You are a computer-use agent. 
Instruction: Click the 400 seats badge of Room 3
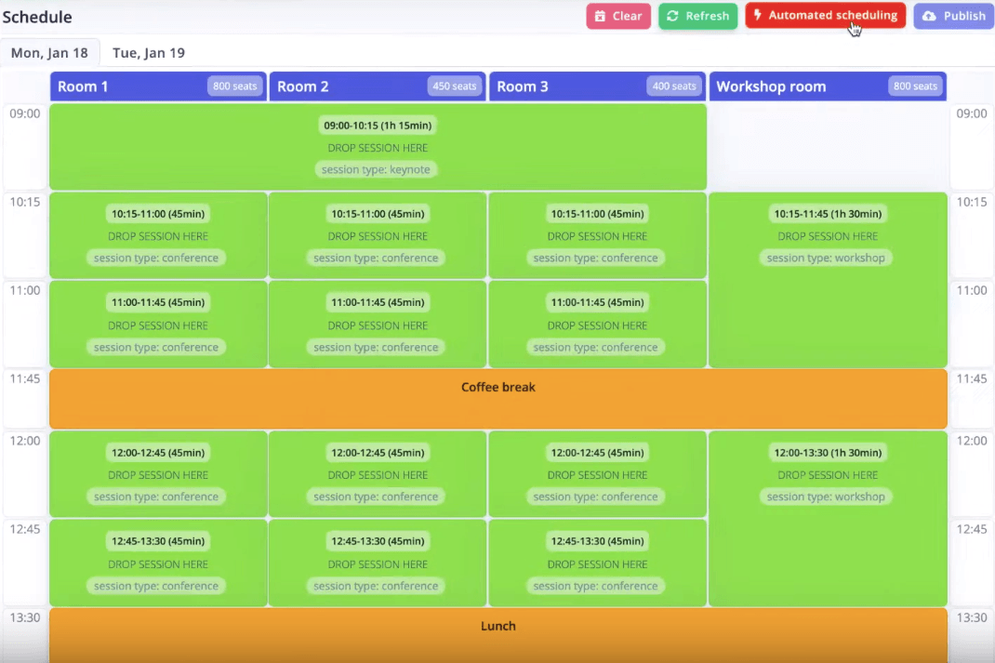pyautogui.click(x=674, y=86)
